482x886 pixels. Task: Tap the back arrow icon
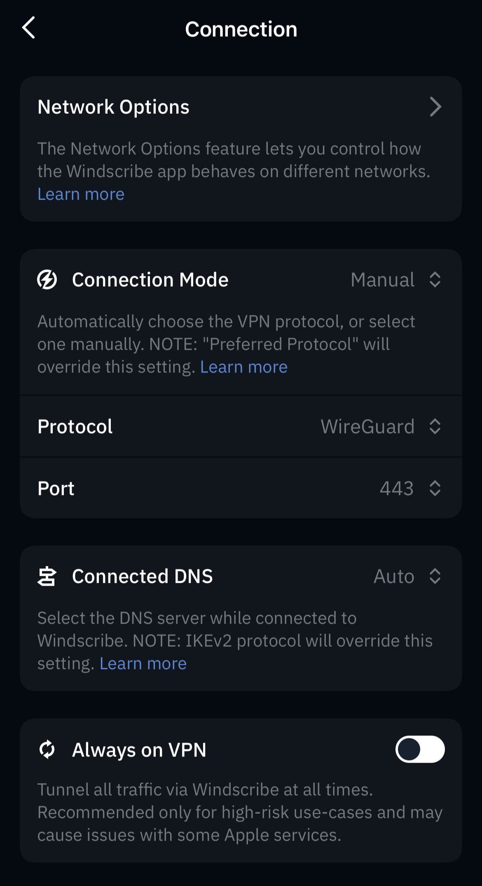(x=28, y=28)
